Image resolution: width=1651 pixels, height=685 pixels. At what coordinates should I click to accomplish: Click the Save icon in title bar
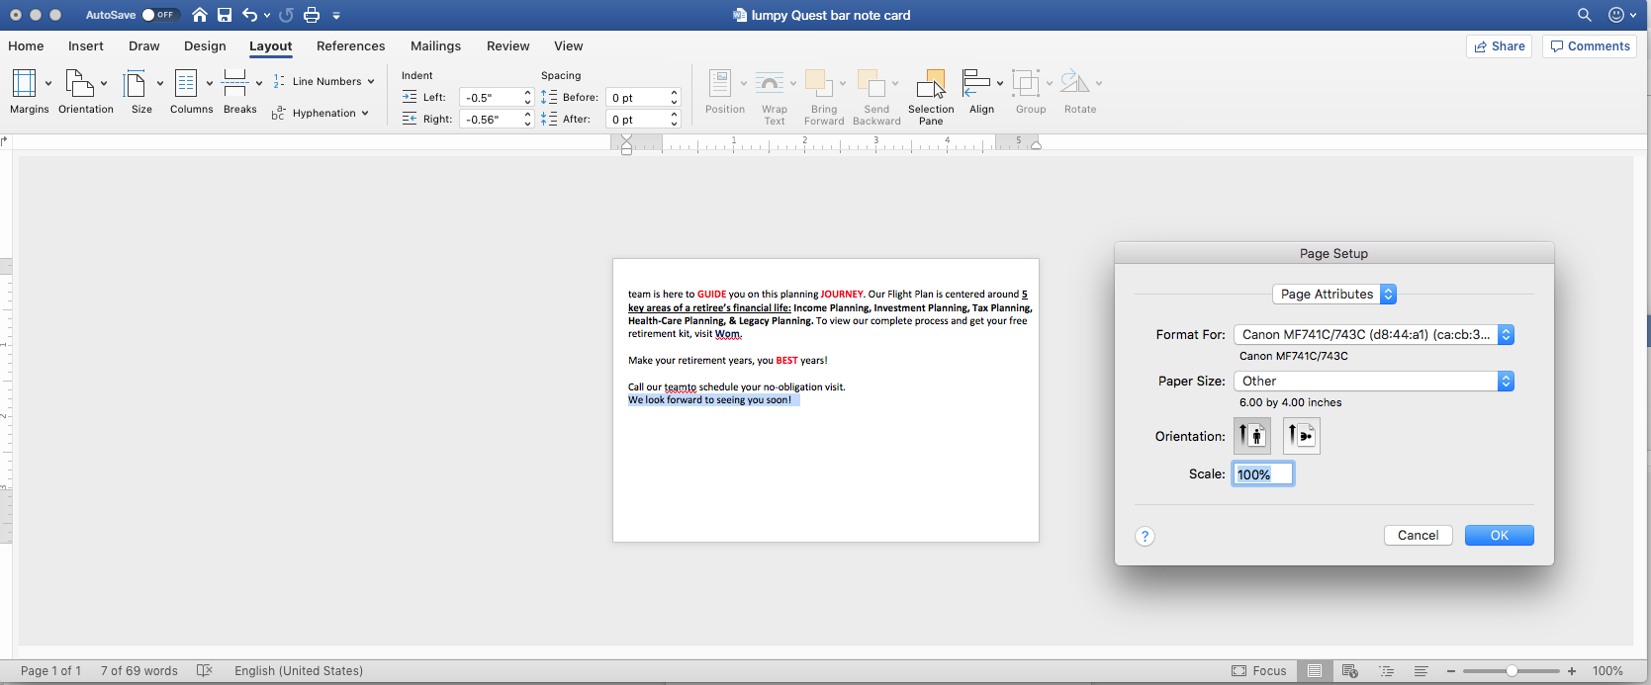(x=225, y=15)
